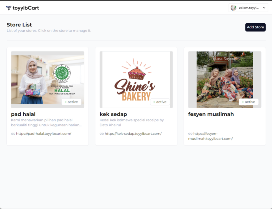Select the fesyen muslimah store title
This screenshot has width=272, height=209.
211,114
